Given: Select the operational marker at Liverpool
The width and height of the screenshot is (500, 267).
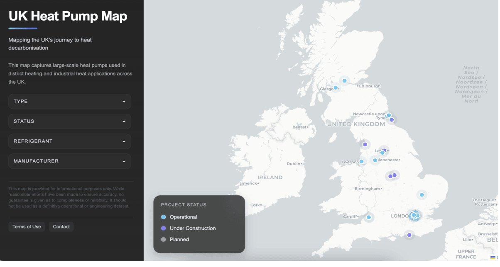Looking at the screenshot, I should [x=362, y=162].
